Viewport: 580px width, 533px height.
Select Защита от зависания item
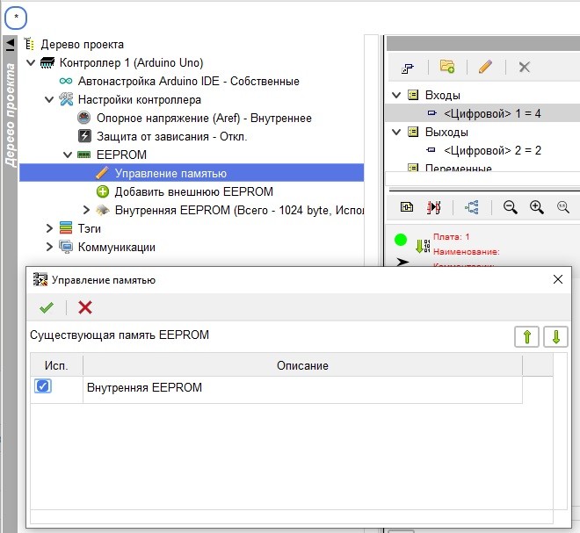click(171, 136)
